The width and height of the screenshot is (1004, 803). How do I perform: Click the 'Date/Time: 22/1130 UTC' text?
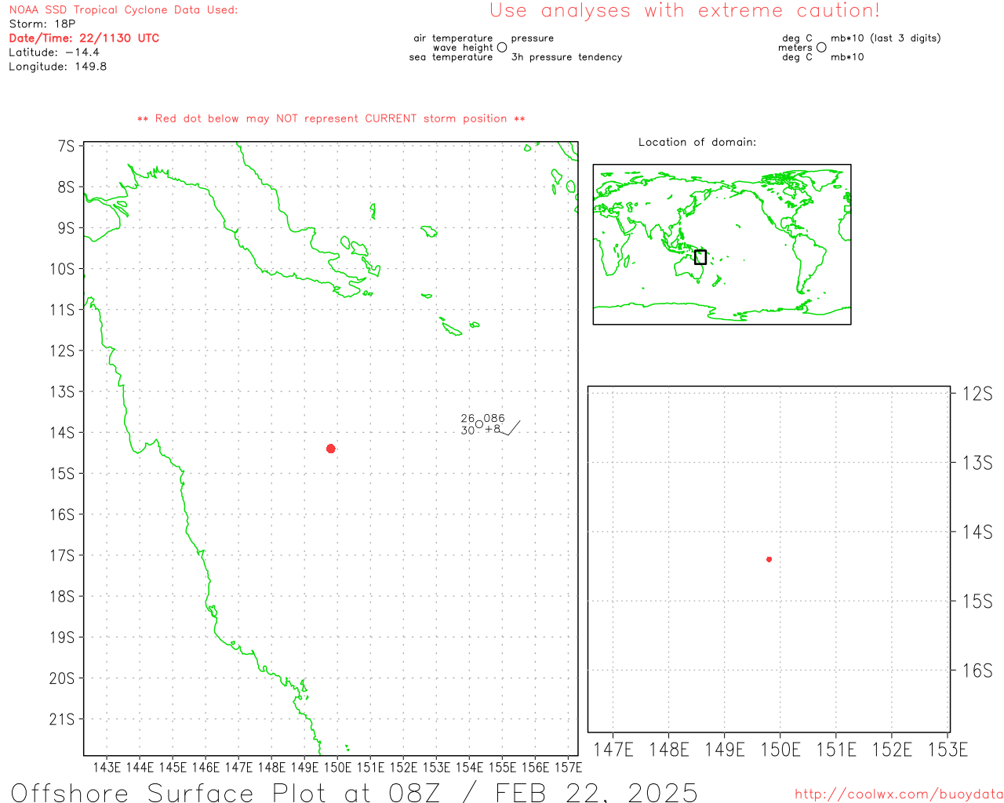pos(84,38)
